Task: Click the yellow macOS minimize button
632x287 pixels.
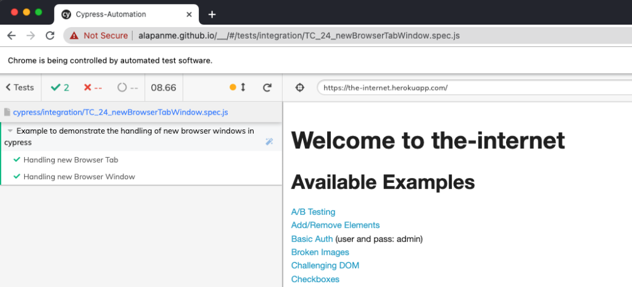Action: [26, 12]
